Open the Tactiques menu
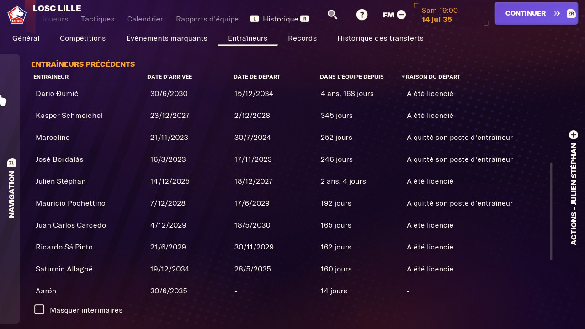Screen dimensions: 585x329 [x=97, y=19]
